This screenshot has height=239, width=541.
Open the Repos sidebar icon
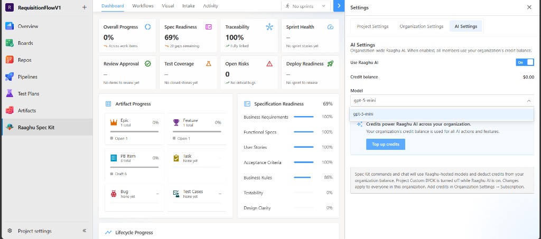point(10,60)
